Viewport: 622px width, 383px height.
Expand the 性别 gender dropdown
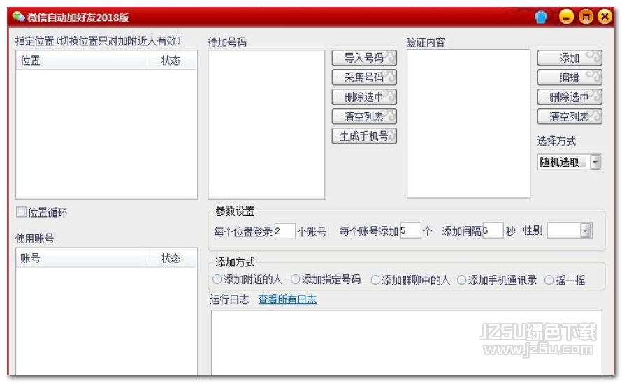tap(586, 231)
